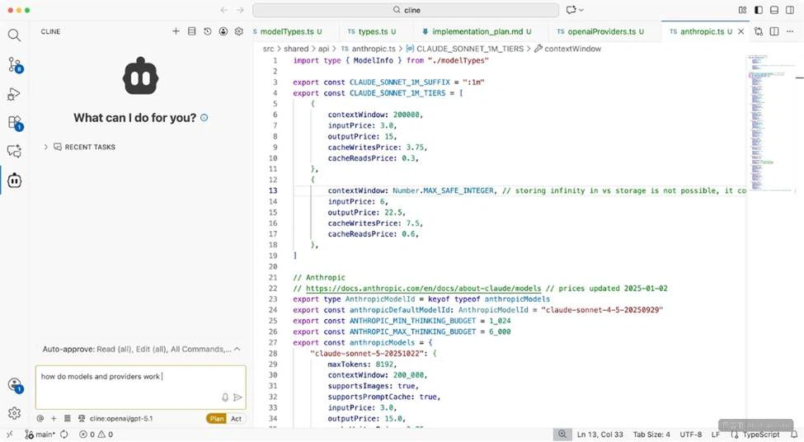This screenshot has width=804, height=442.
Task: Switch to openaiProviders.ts tab
Action: [605, 31]
